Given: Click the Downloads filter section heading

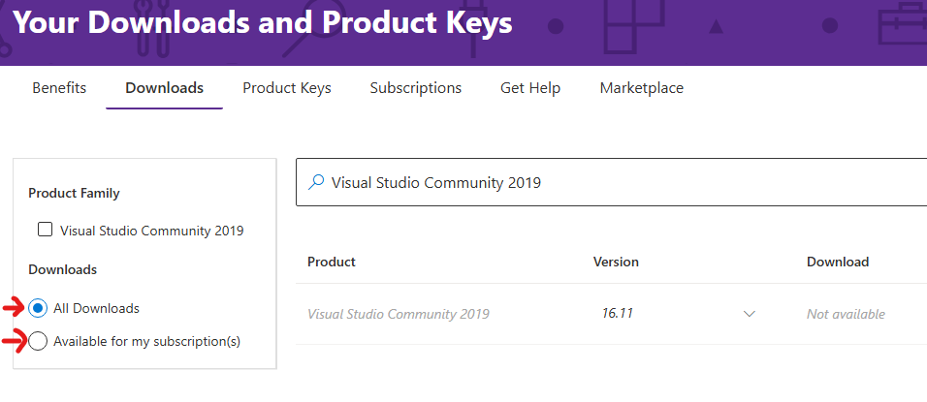Looking at the screenshot, I should (x=63, y=269).
